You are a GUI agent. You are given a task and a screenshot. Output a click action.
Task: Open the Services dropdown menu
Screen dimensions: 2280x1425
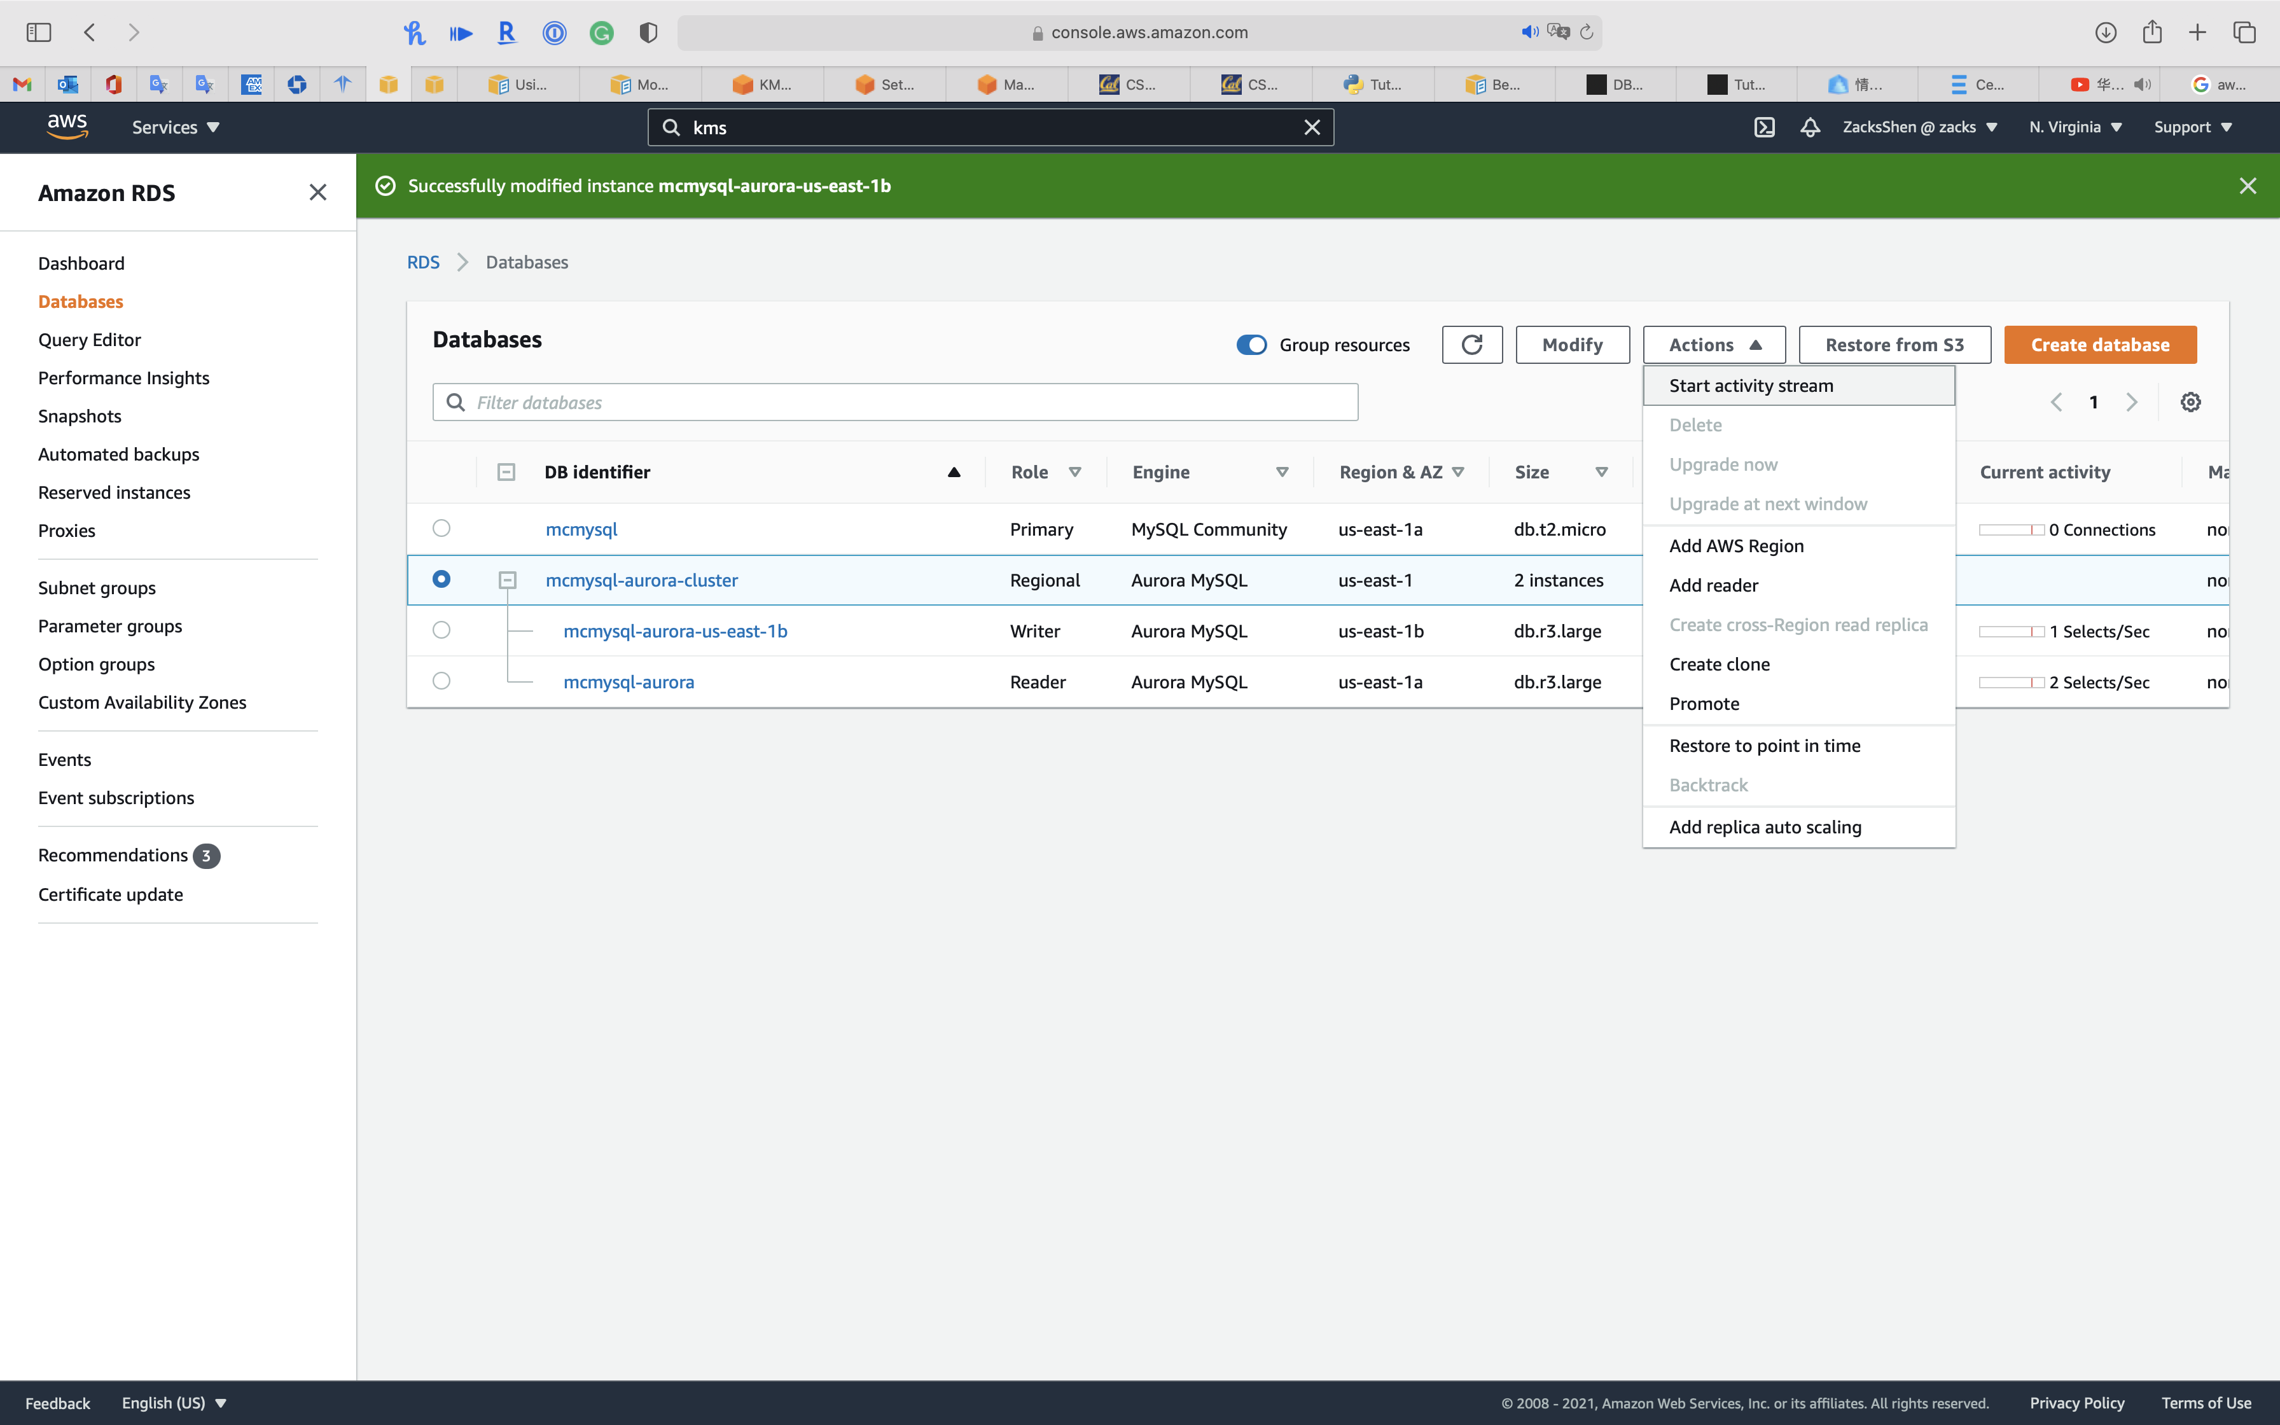pyautogui.click(x=175, y=127)
